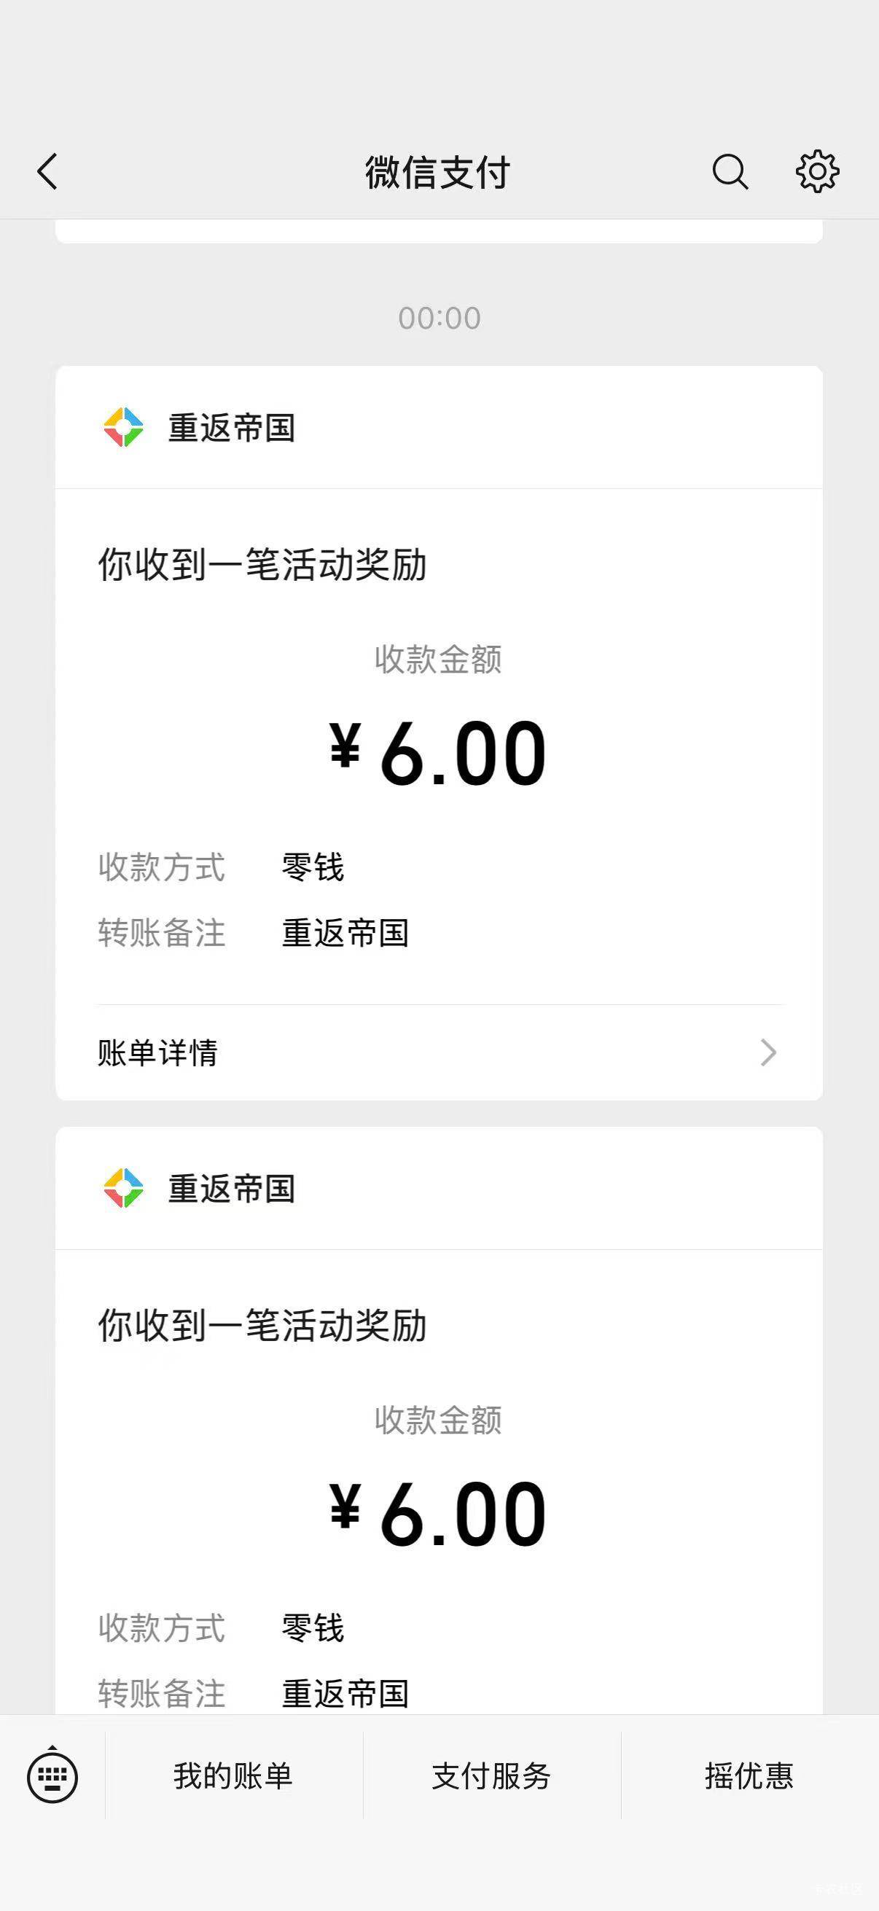The height and width of the screenshot is (1911, 879).
Task: Tap second card's 重返帝国 header name
Action: tap(232, 1189)
